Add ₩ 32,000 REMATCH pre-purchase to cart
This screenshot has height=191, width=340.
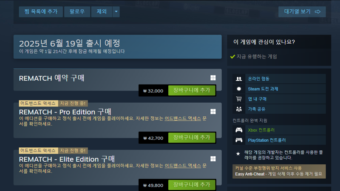192,90
